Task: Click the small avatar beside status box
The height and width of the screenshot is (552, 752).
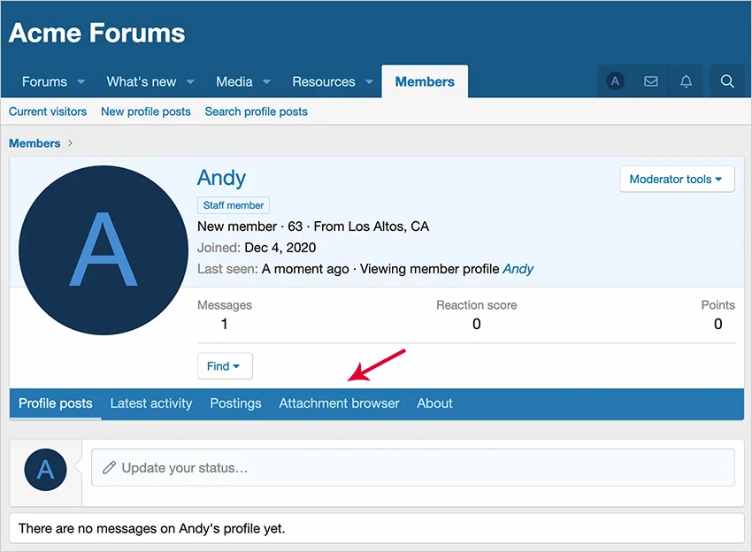Action: pyautogui.click(x=46, y=469)
